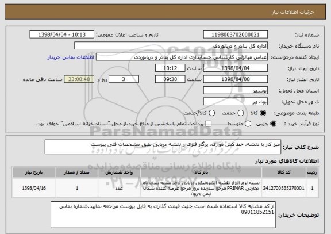Click the public announcement date and time field

(62, 34)
